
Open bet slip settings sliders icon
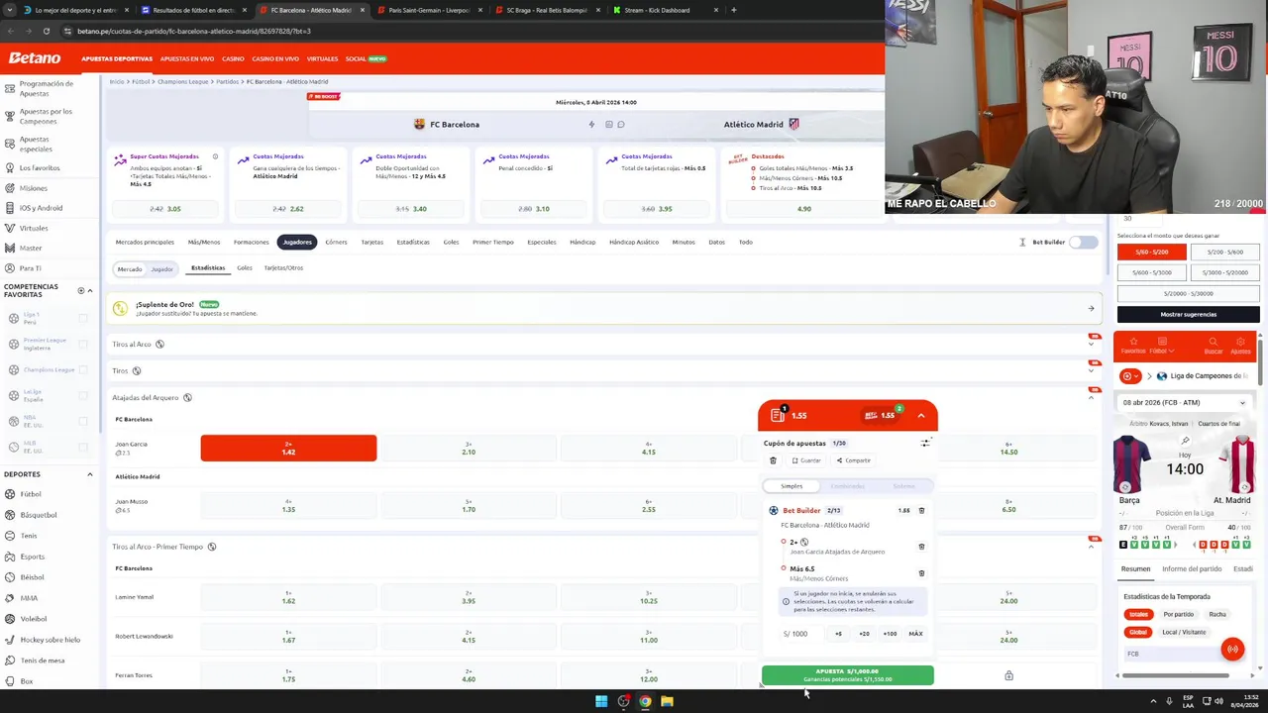[925, 444]
